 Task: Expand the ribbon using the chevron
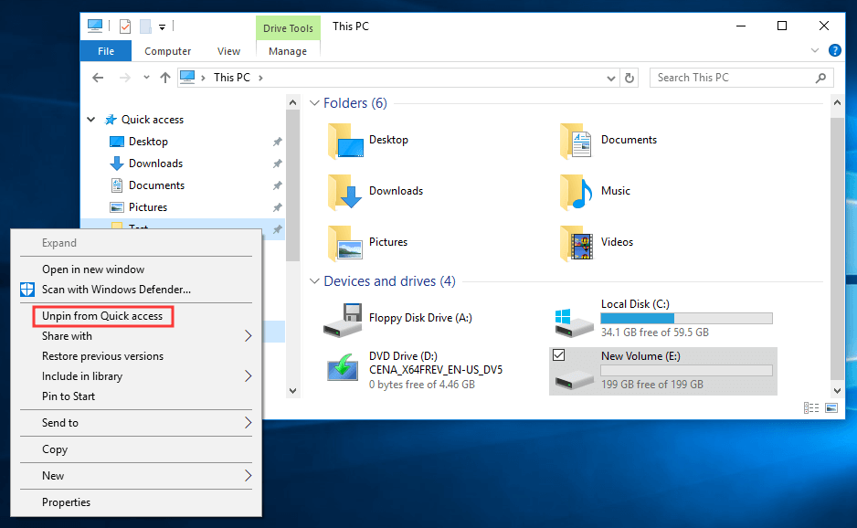pyautogui.click(x=815, y=50)
